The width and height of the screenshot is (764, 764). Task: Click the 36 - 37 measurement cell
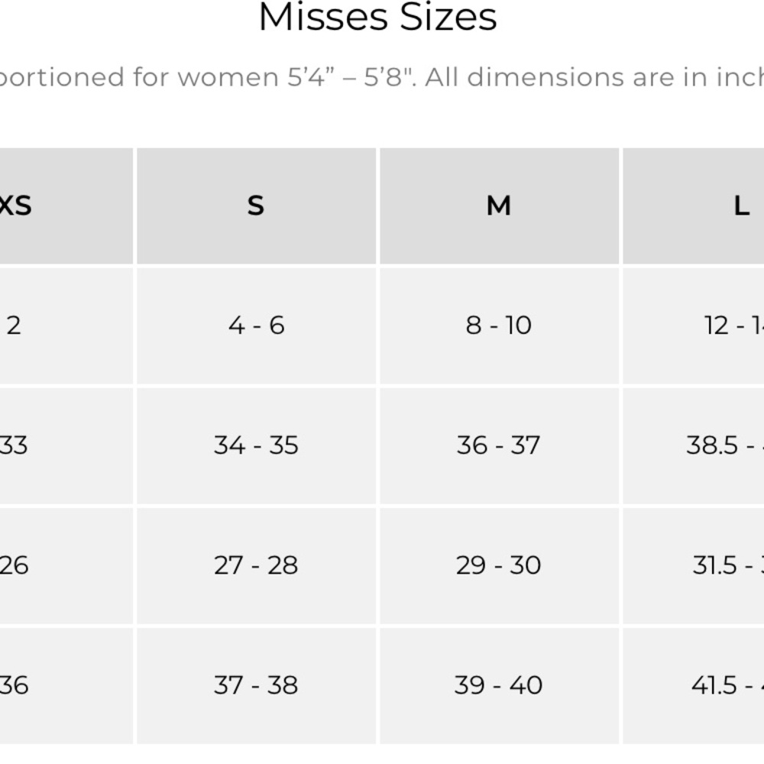coord(499,445)
